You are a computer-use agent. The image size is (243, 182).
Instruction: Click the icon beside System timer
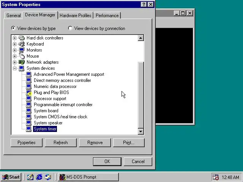coord(29,129)
